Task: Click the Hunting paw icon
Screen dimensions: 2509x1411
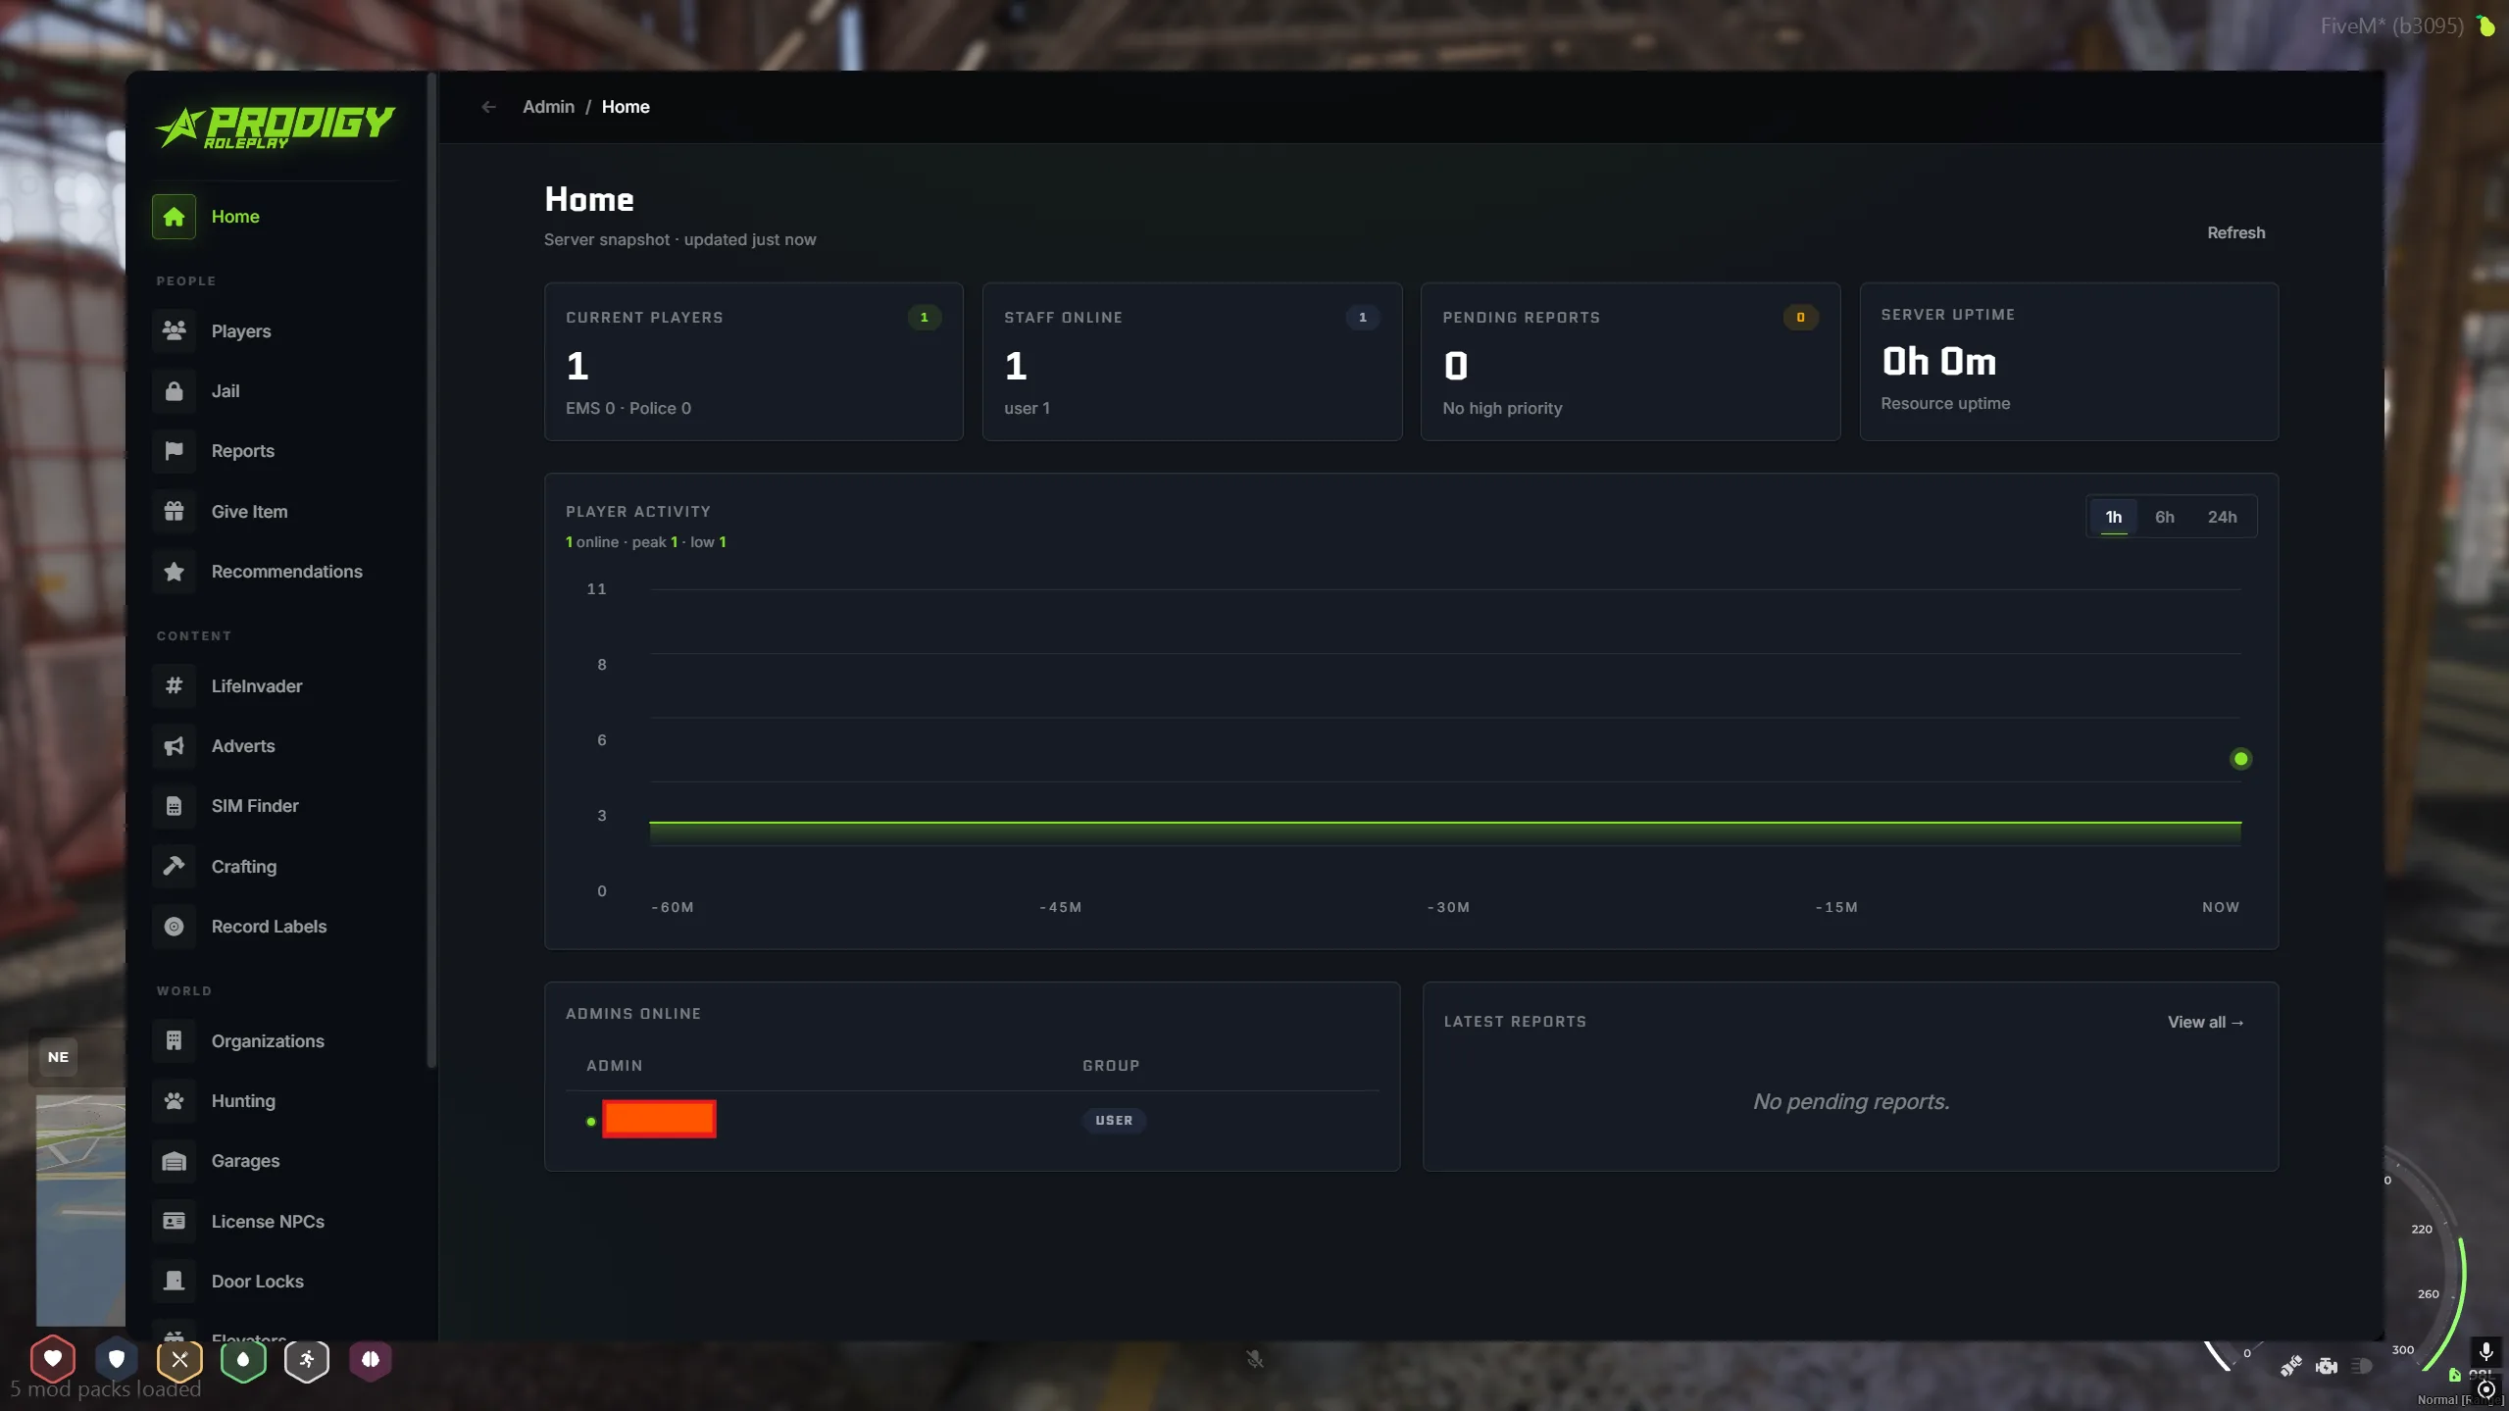Action: point(174,1101)
